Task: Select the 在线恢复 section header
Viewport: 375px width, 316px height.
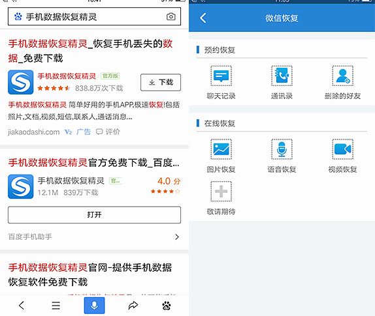Action: [220, 123]
